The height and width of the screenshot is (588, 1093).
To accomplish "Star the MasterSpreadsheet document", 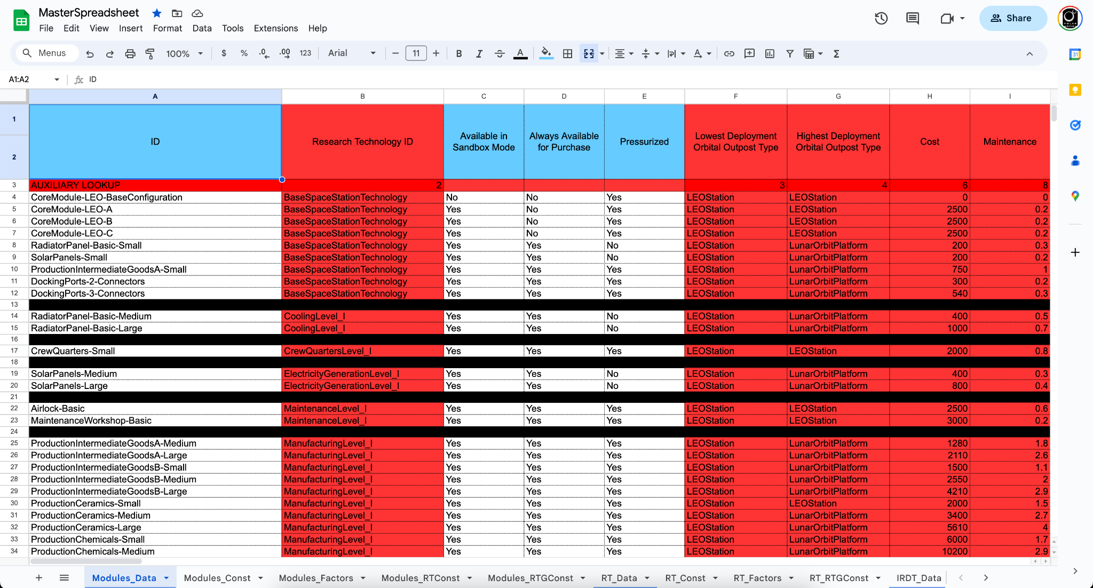I will (x=156, y=13).
